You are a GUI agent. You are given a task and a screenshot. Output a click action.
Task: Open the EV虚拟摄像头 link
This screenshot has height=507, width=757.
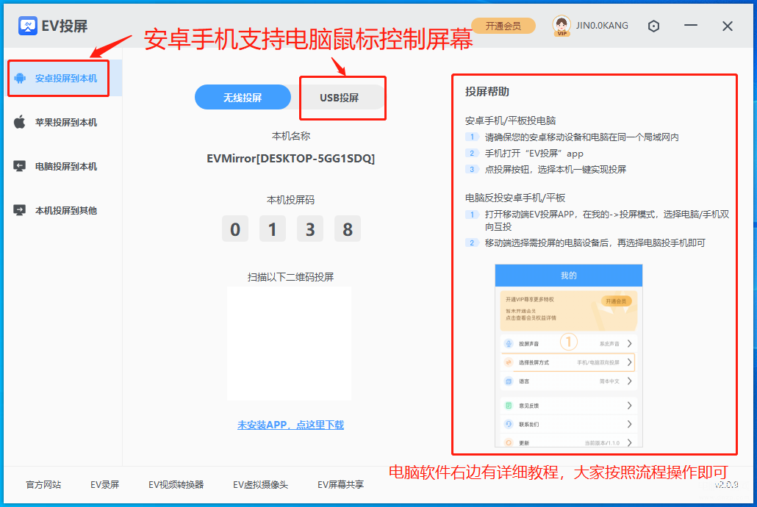tap(261, 484)
